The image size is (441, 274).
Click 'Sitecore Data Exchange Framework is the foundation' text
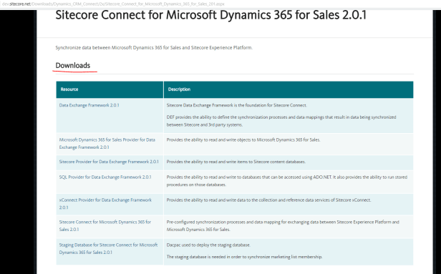pyautogui.click(x=237, y=105)
